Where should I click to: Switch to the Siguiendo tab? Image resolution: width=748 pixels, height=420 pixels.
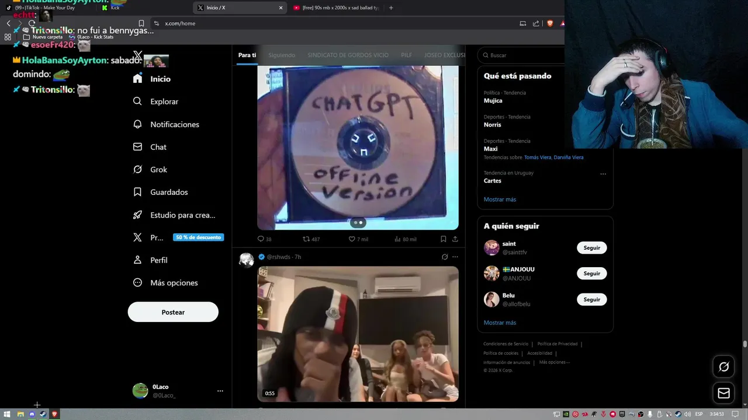point(282,55)
